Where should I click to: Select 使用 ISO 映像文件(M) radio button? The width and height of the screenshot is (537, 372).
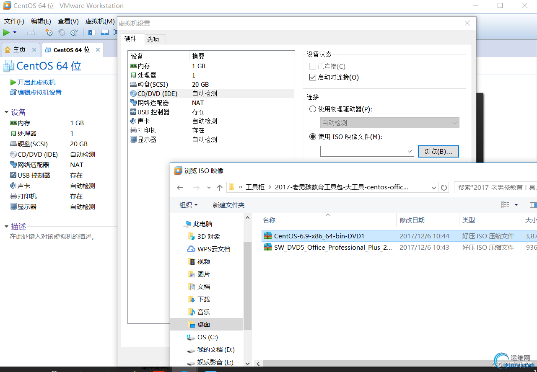click(x=312, y=137)
